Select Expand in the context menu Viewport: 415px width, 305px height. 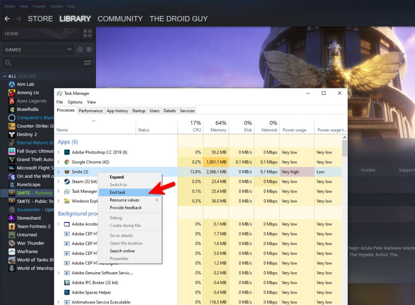click(x=130, y=177)
